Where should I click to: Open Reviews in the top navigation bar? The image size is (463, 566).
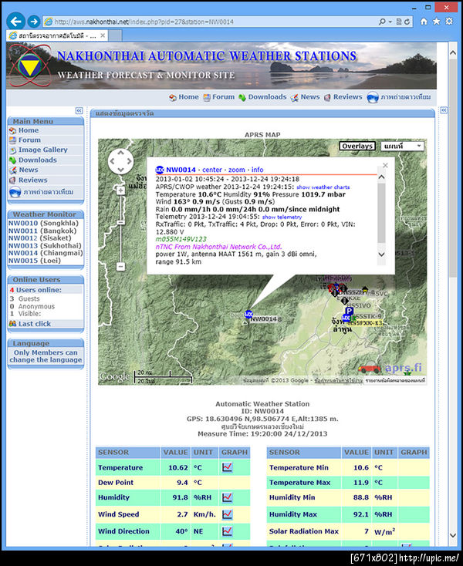pyautogui.click(x=343, y=96)
